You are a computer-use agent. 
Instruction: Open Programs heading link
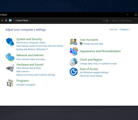tap(23, 81)
